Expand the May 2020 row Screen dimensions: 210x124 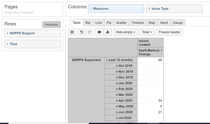(117, 106)
